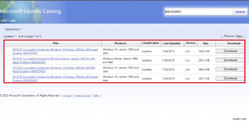The image size is (249, 121).
Task: Open the FAQ link in header
Action: [x=4, y=20]
